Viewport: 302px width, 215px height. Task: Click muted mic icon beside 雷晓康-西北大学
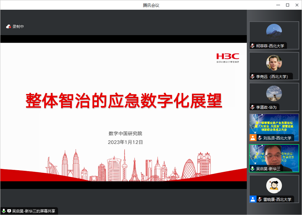click(x=260, y=199)
